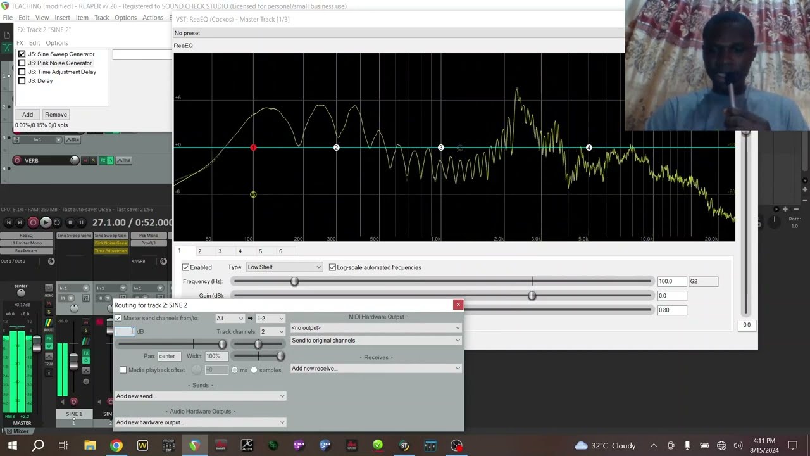Open the File menu
Image resolution: width=810 pixels, height=456 pixels.
click(x=7, y=18)
